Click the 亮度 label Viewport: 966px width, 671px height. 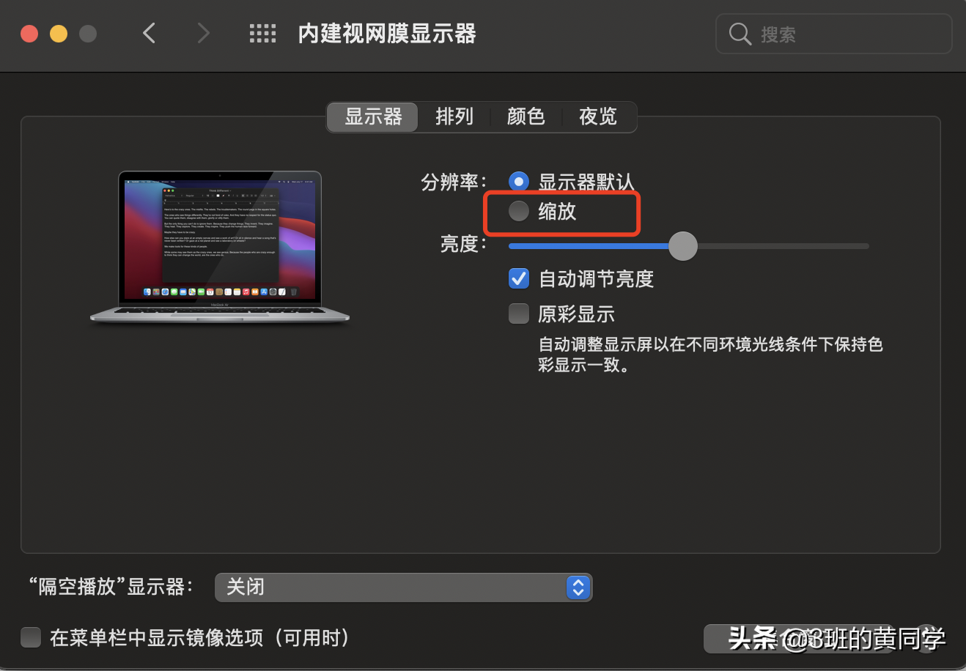(x=463, y=244)
